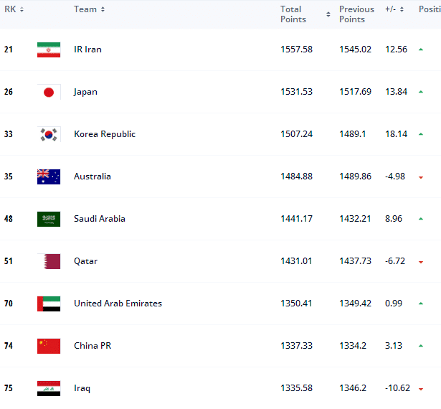Open the Saudi Arabia team link
The width and height of the screenshot is (441, 409).
(x=100, y=219)
